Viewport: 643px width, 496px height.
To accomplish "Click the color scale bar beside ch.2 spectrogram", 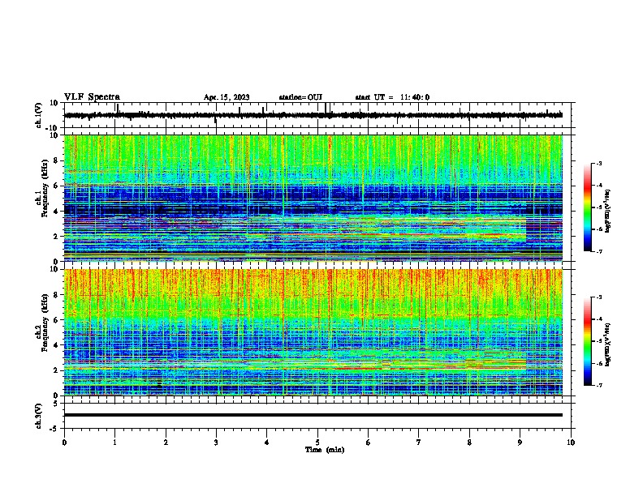I will click(x=588, y=341).
